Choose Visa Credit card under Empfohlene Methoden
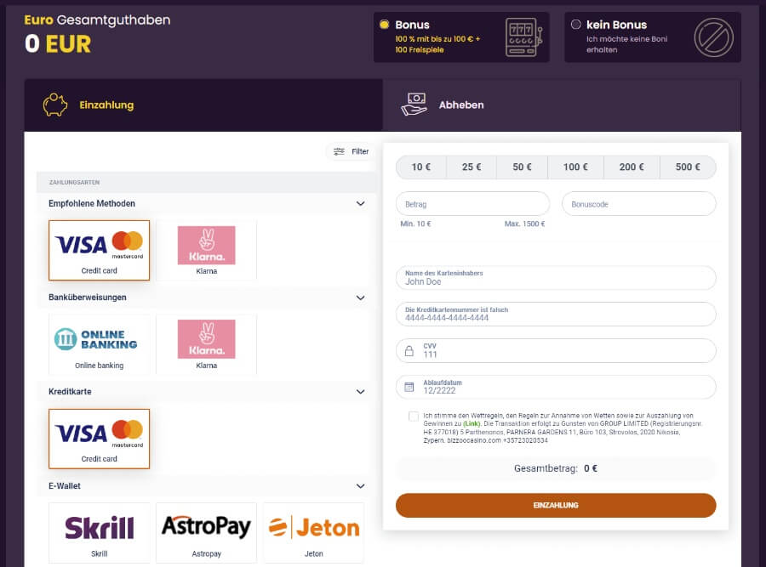The width and height of the screenshot is (766, 567). [100, 250]
